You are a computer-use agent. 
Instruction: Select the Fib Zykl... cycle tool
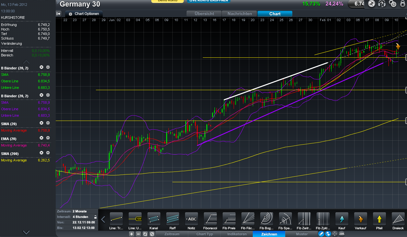coord(323,219)
